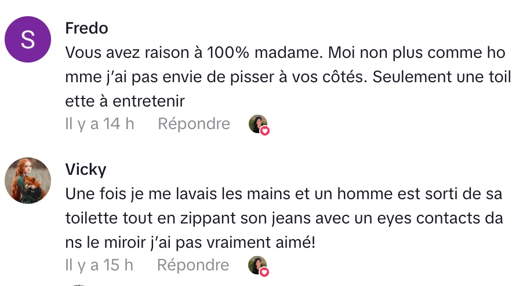Viewport: 523px width, 286px height.
Task: Open the Vicky username link
Action: (85, 169)
